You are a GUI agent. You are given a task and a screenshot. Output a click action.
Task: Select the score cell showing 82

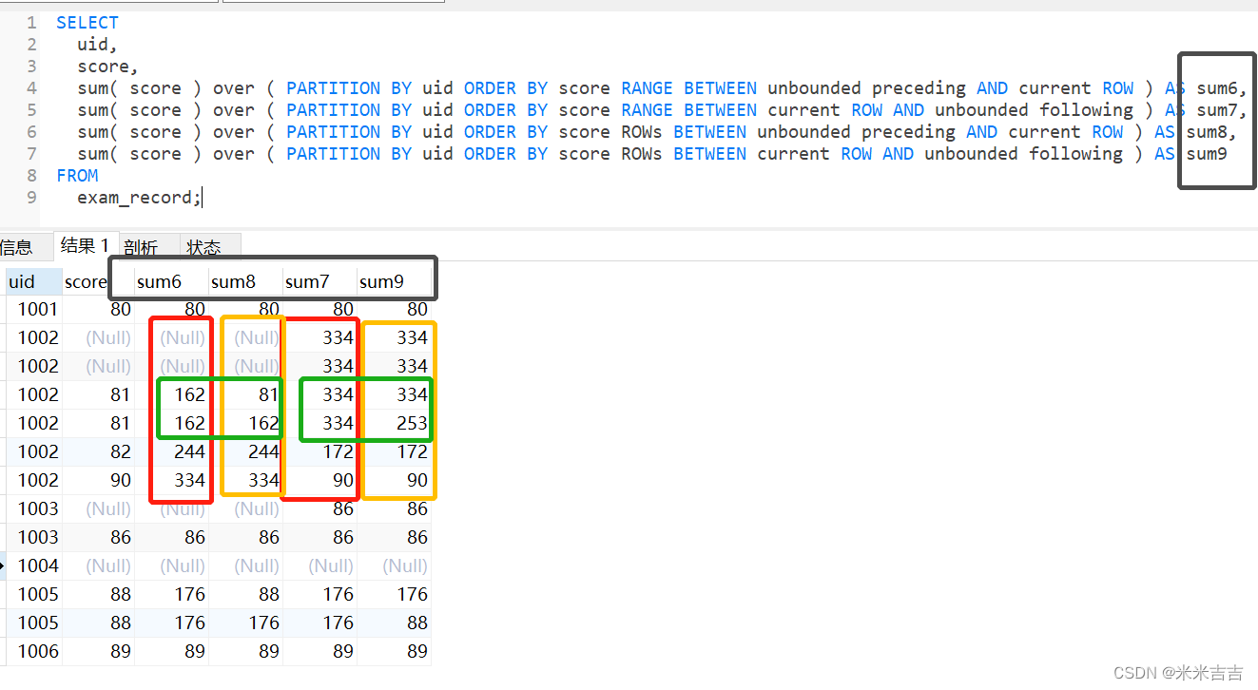click(120, 451)
